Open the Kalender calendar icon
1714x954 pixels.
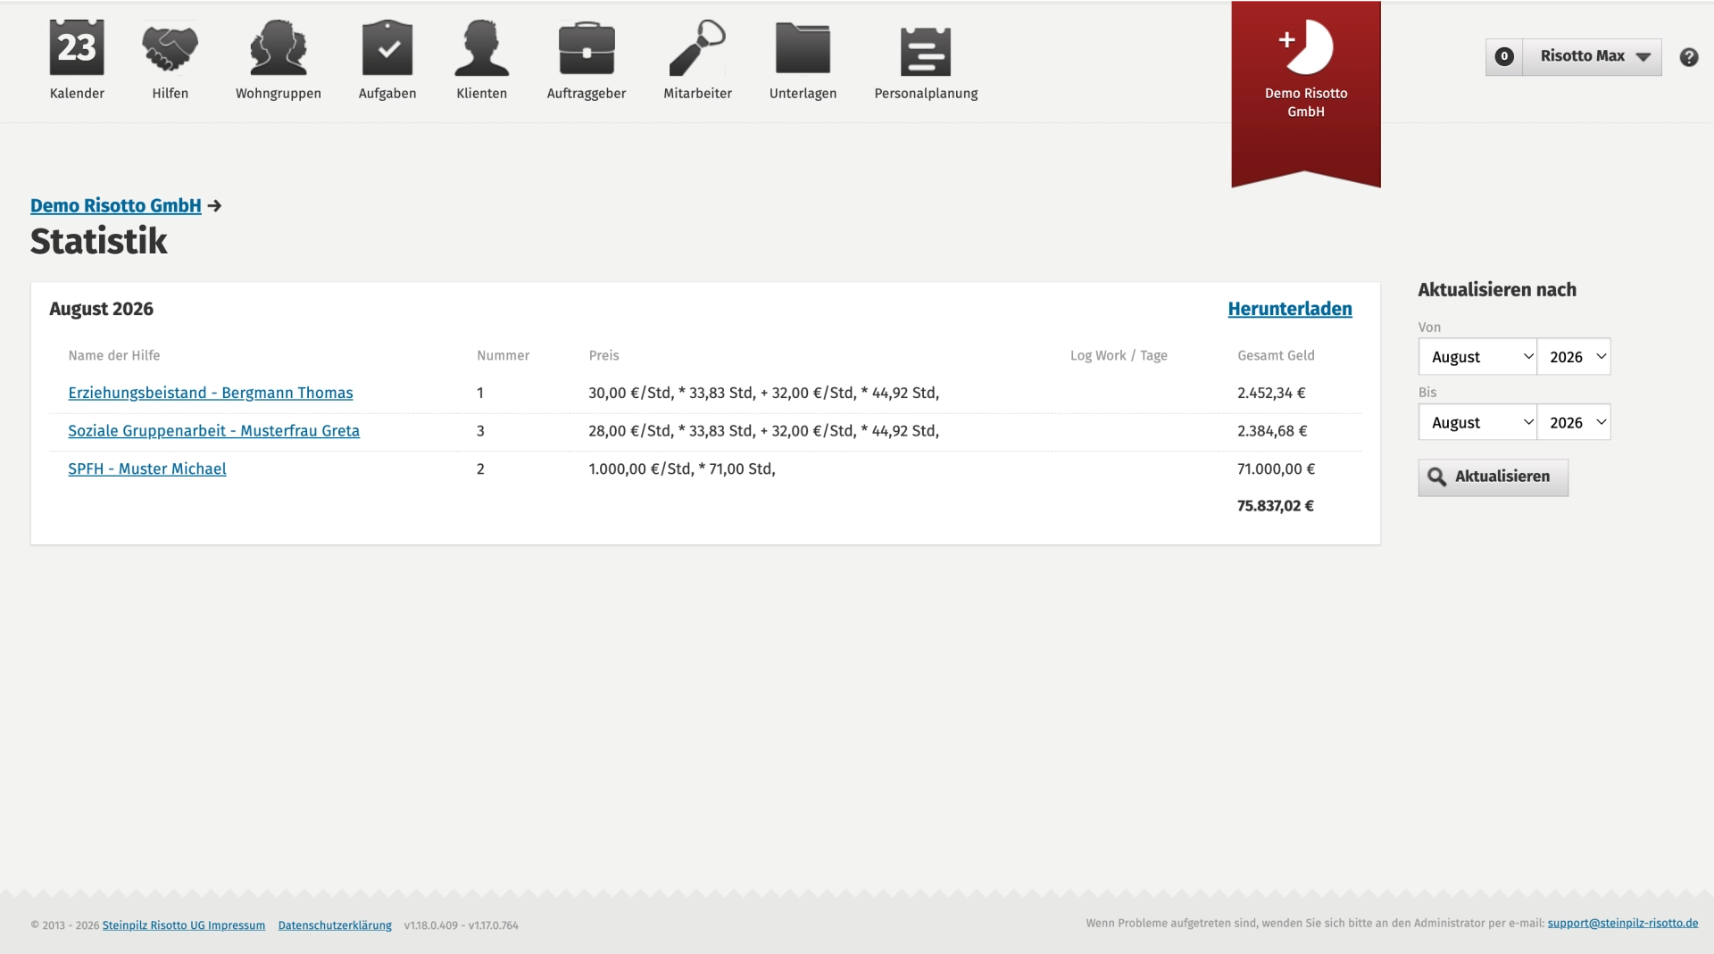(77, 47)
